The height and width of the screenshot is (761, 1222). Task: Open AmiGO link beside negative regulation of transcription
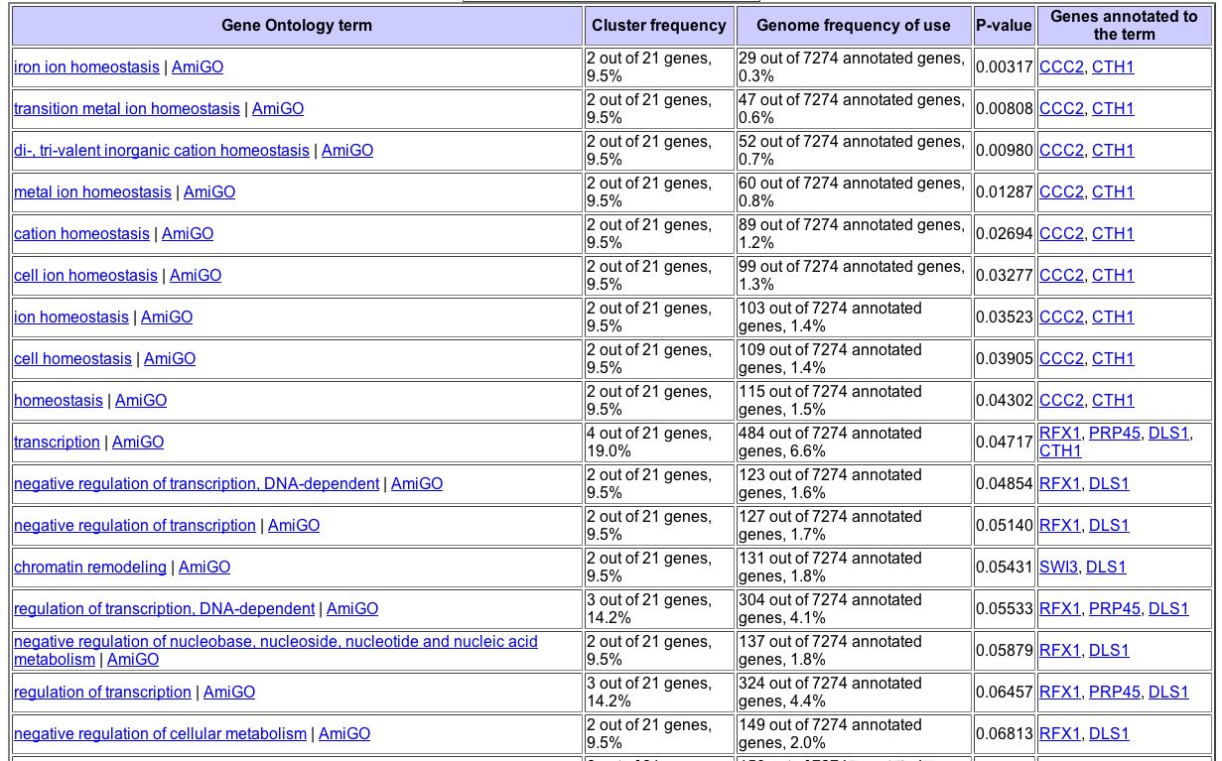pos(294,526)
